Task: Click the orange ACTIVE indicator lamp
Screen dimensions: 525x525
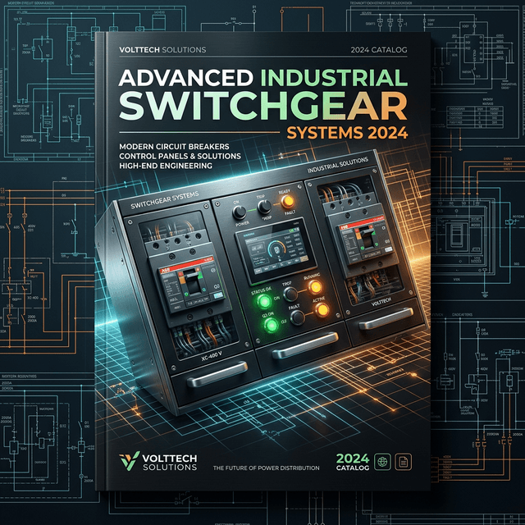Action: pos(322,310)
